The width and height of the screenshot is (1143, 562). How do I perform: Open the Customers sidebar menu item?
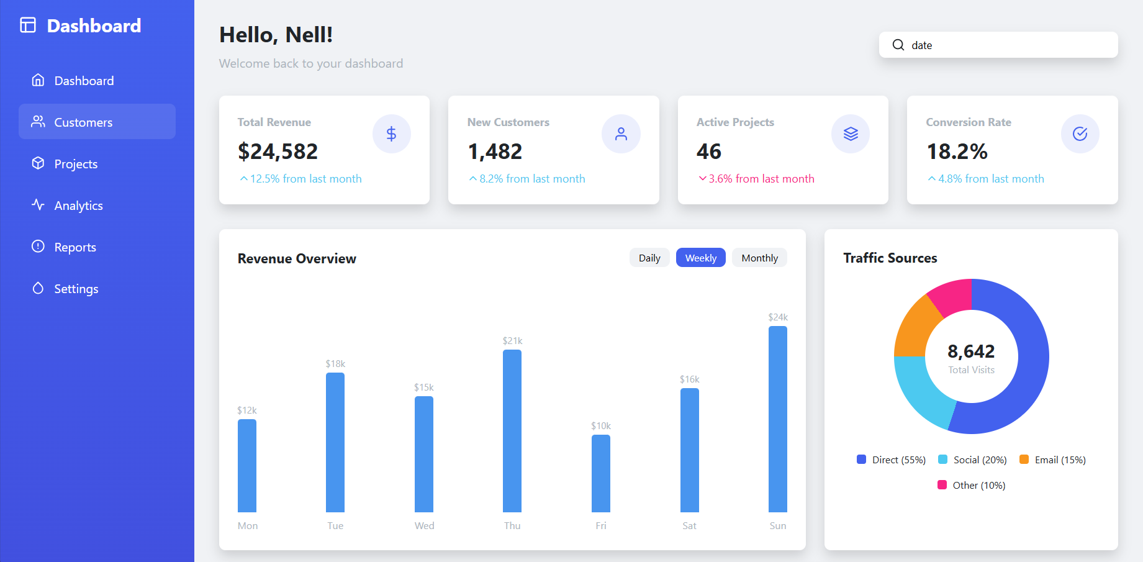97,122
